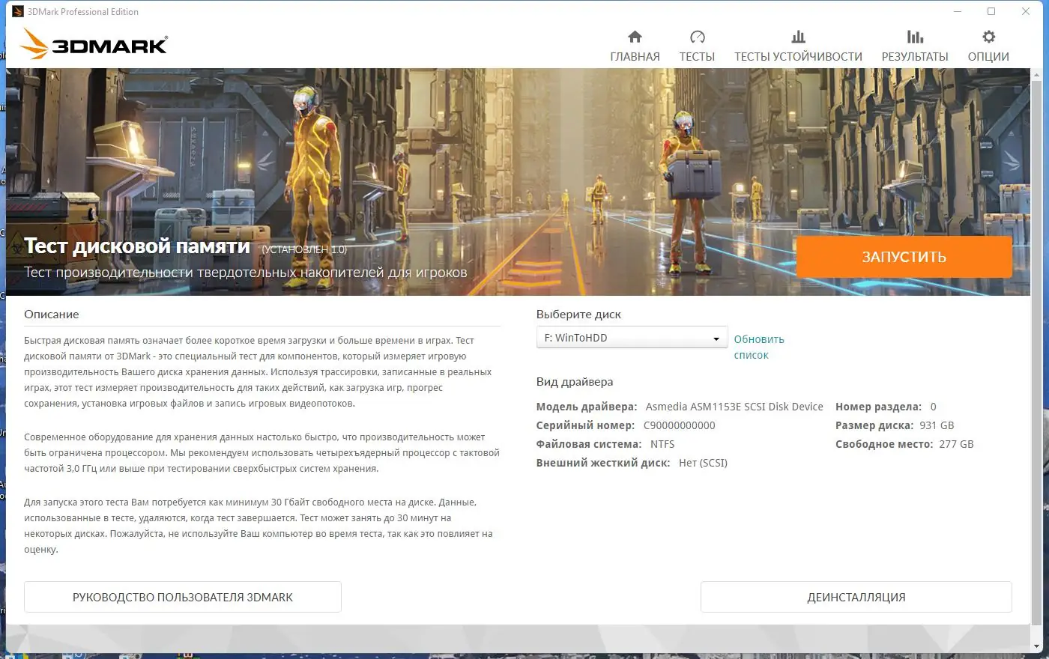Click the Свободное место label

click(884, 444)
